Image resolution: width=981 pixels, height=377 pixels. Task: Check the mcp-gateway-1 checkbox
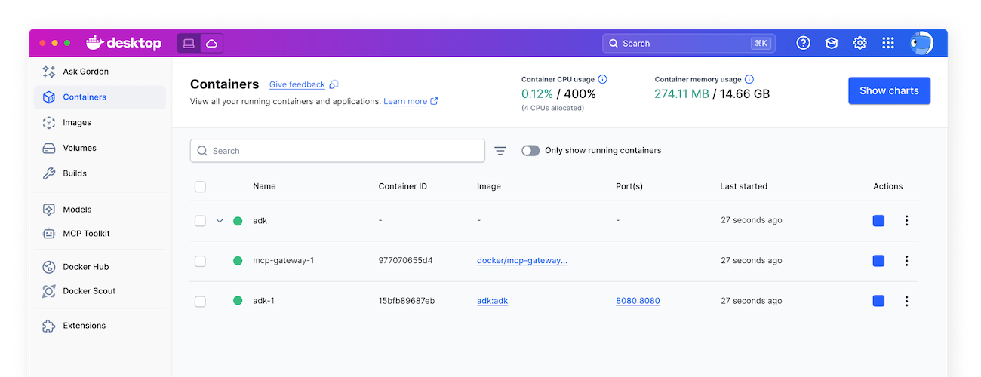click(x=200, y=261)
